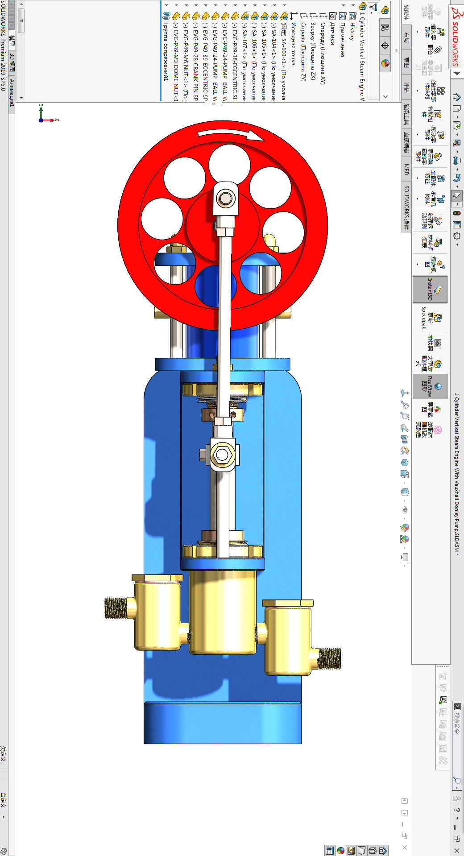Expand the History tree node arrow
This screenshot has height=856, width=464.
353,6
